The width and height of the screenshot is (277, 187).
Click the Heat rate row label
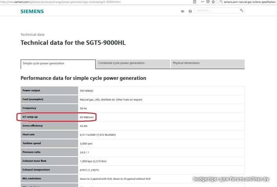[x=28, y=134]
